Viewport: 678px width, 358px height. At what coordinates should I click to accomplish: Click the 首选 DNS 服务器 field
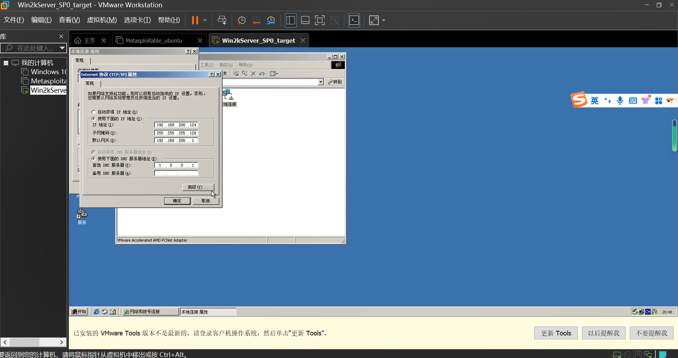[176, 165]
